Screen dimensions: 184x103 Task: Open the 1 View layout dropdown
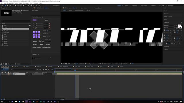point(117,64)
